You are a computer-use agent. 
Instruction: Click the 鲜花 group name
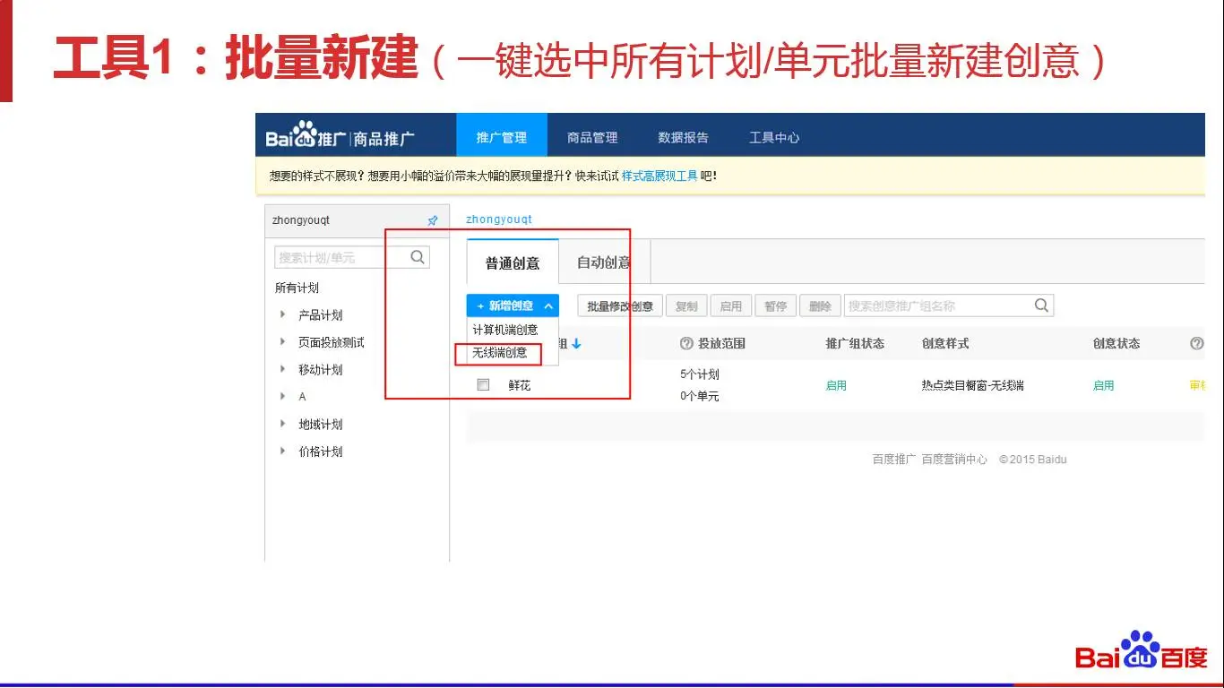tap(520, 385)
